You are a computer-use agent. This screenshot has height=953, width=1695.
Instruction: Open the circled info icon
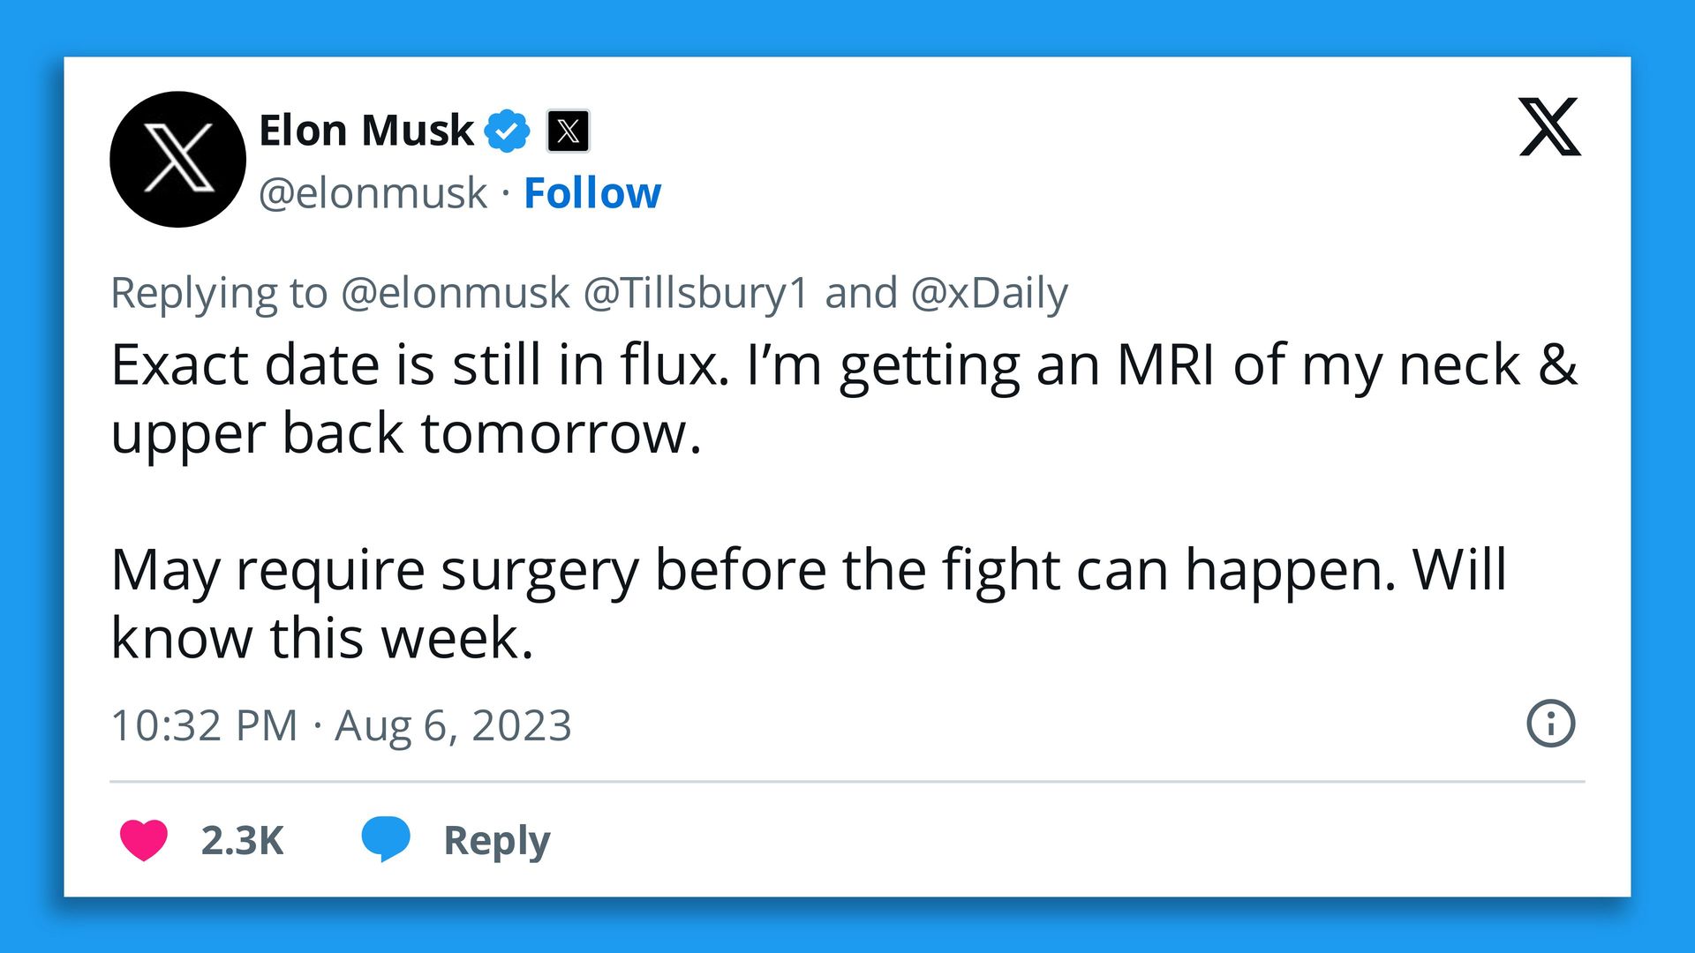click(x=1550, y=724)
